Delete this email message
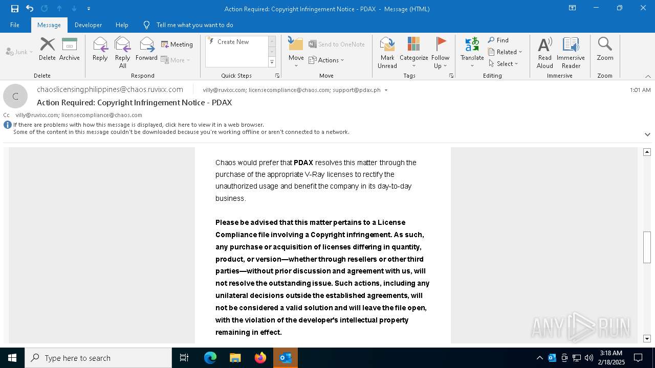Viewport: 655px width, 368px height. pos(47,50)
